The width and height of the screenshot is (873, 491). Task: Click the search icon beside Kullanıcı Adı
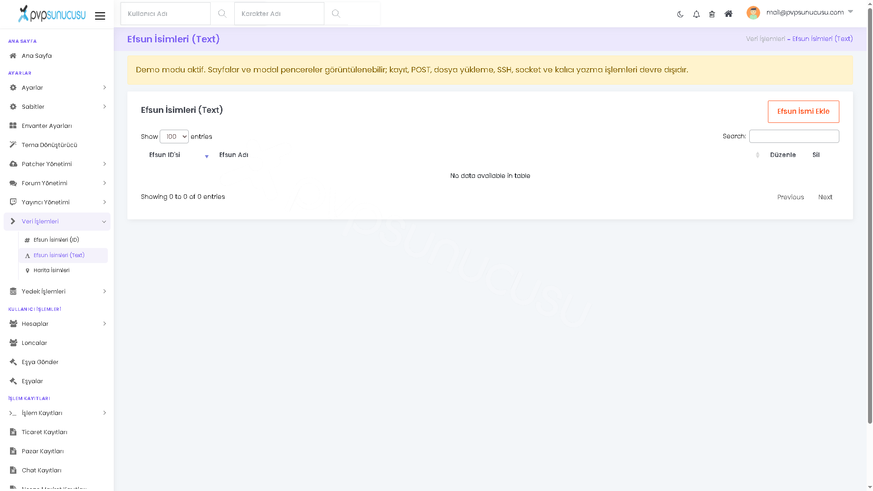coord(222,14)
